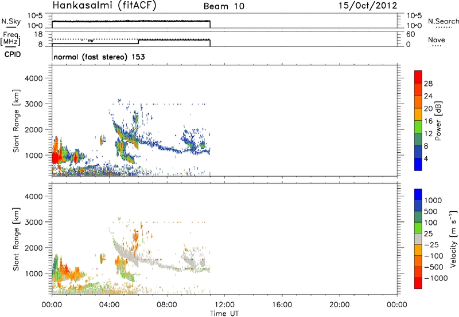Click the '500' value on the velocity scale

430,211
